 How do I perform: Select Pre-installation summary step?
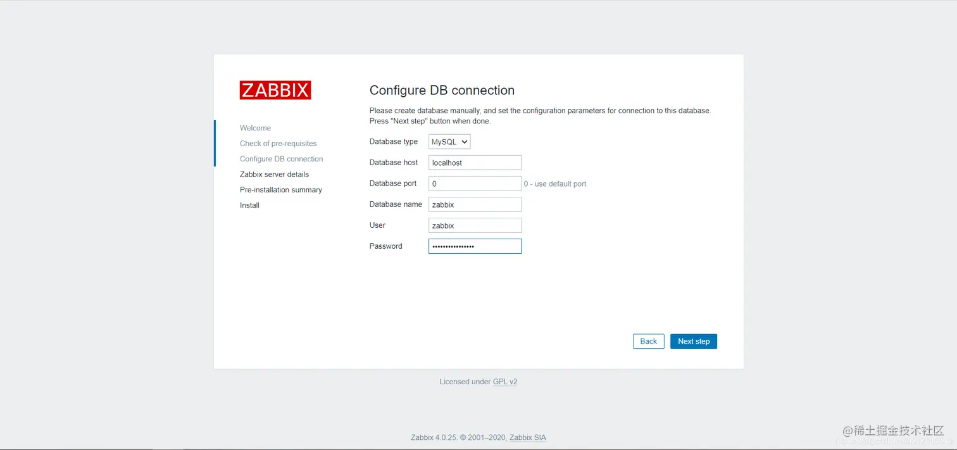click(x=281, y=190)
